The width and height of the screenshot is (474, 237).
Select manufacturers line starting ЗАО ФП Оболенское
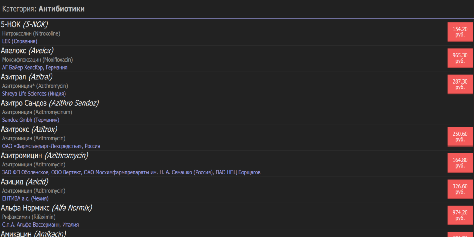tap(131, 172)
